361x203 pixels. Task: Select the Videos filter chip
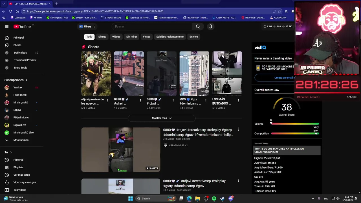(116, 37)
